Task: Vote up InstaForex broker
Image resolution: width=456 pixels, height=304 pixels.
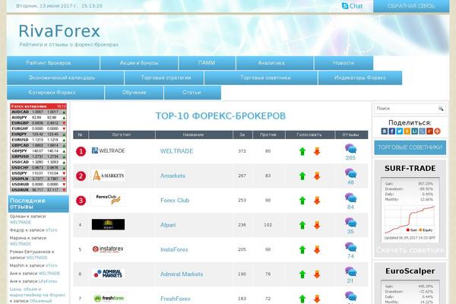Action: coord(302,249)
